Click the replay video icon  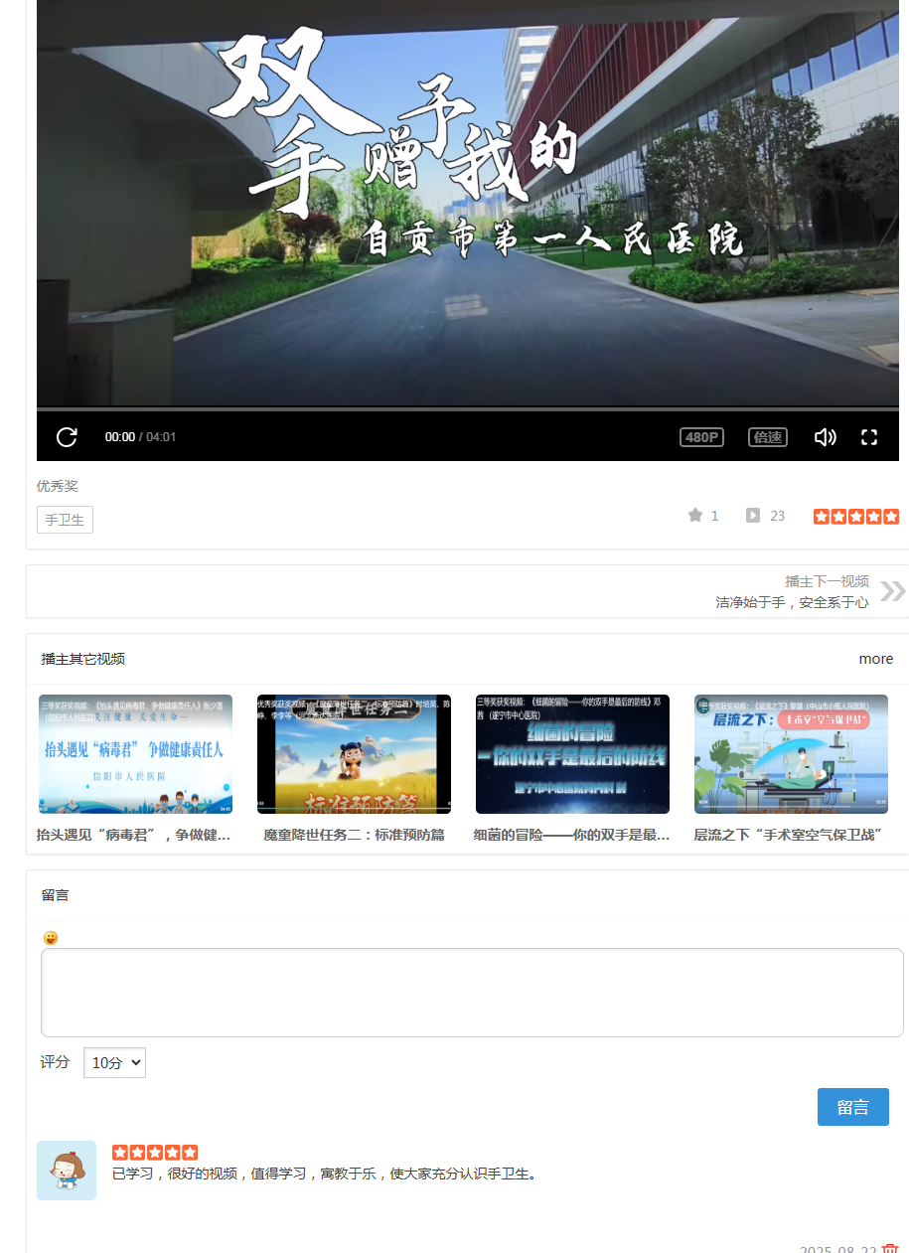[67, 437]
